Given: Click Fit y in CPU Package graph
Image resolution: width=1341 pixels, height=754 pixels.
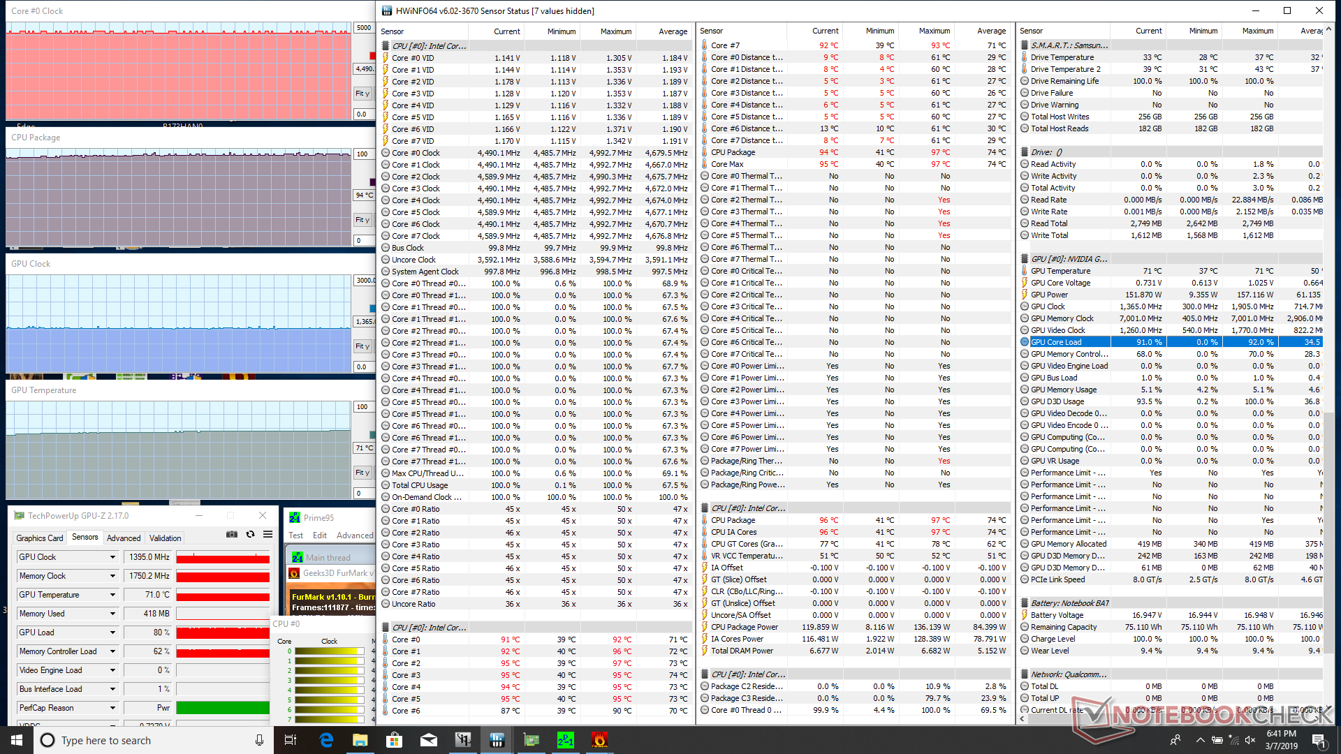Looking at the screenshot, I should click(x=362, y=220).
